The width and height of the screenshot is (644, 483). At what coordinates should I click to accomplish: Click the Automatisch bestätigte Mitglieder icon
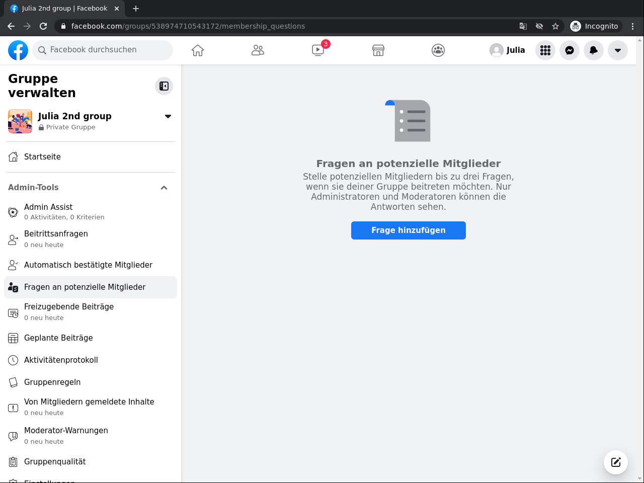13,265
